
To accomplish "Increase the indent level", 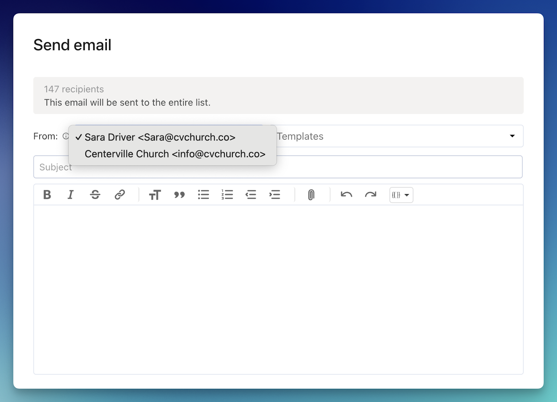I will click(x=275, y=195).
